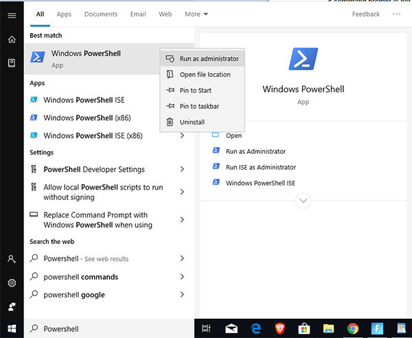Choose Uninstall in the context menu
Image resolution: width=412 pixels, height=338 pixels.
203,122
